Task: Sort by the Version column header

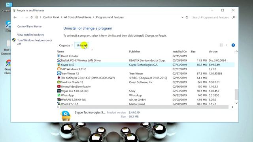Action: coord(213,52)
